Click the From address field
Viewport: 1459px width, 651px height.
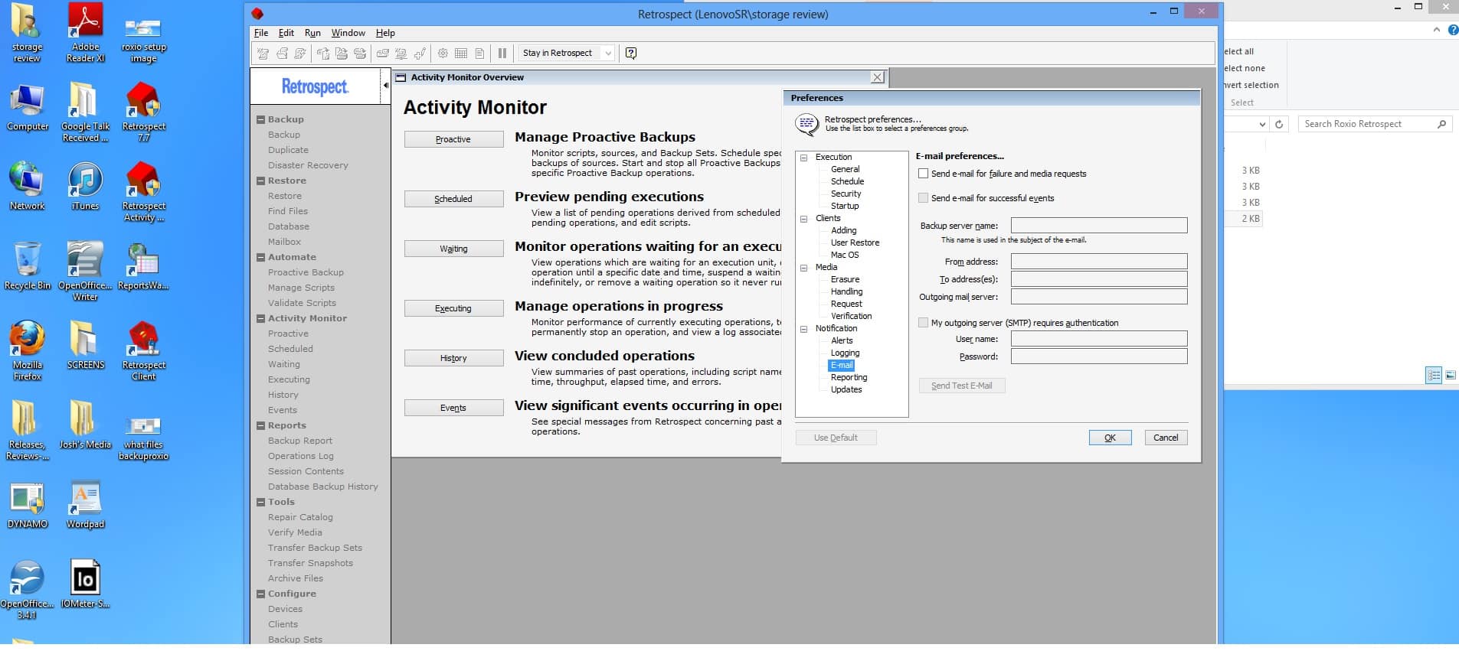(1099, 261)
